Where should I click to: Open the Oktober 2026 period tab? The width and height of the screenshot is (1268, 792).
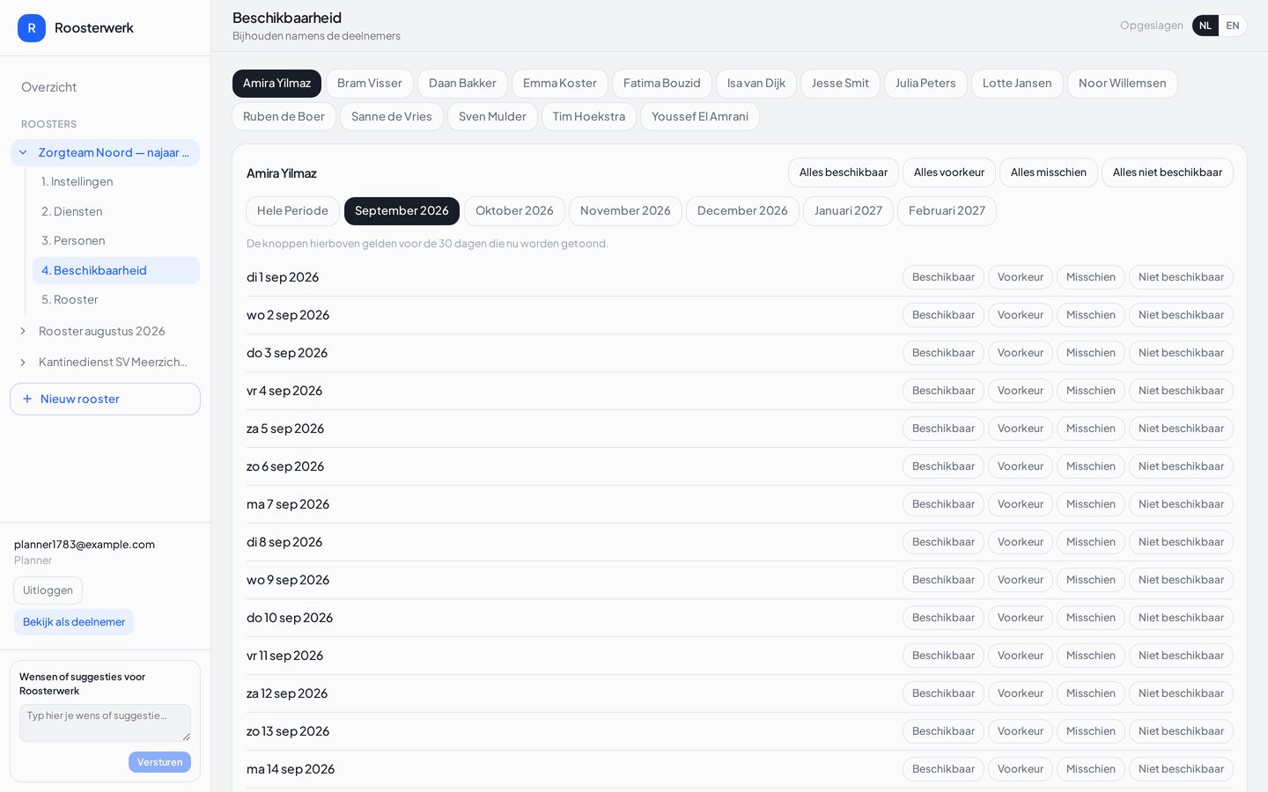point(514,211)
